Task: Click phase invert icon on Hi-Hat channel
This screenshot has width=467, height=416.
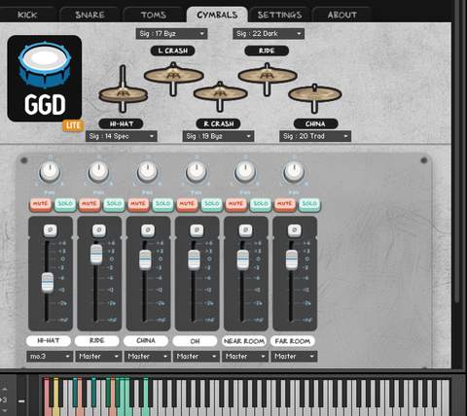Action: (51, 230)
